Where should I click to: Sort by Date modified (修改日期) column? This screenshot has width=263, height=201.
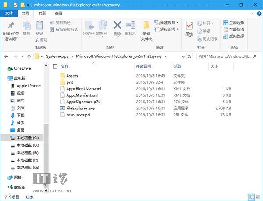tap(144, 67)
